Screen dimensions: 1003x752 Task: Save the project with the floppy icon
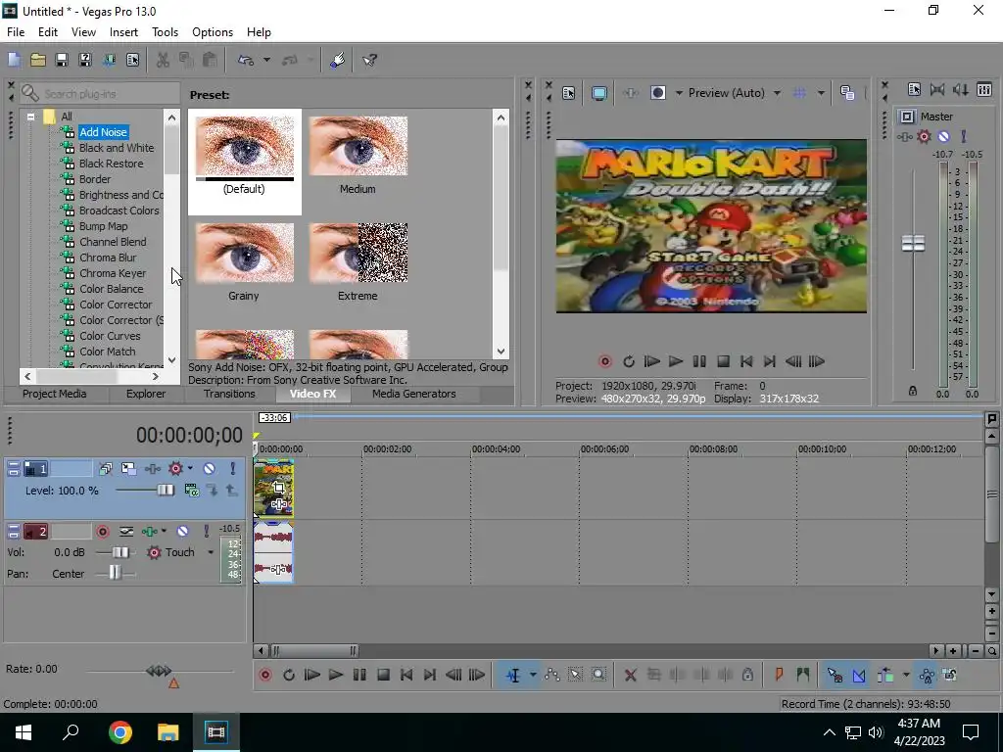pos(62,60)
